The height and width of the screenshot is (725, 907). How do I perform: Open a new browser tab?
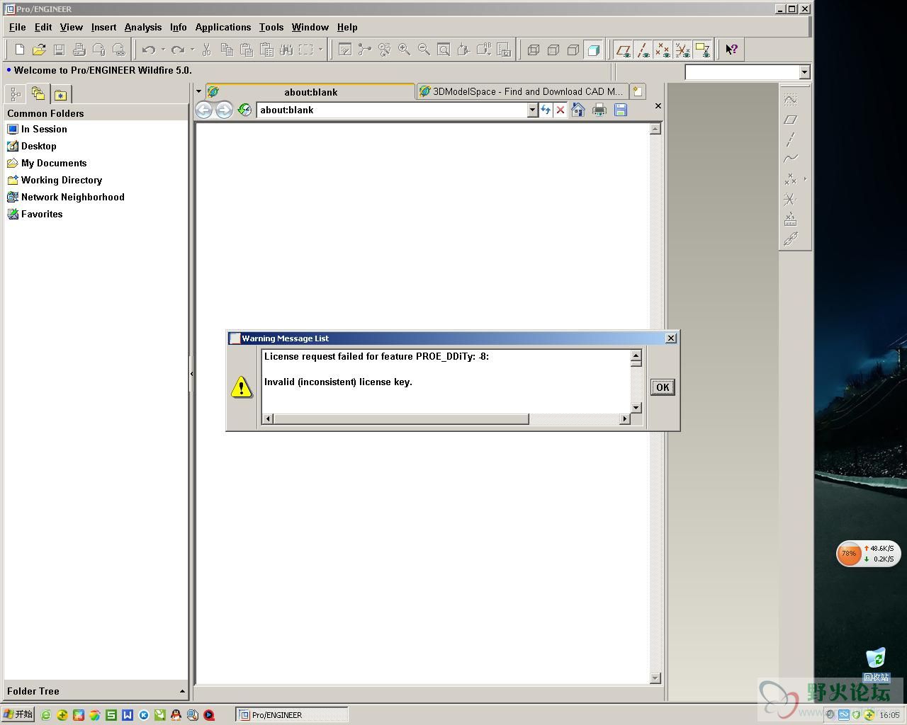638,91
